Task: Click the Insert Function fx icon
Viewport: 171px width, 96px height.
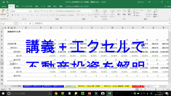Action: coord(30,23)
